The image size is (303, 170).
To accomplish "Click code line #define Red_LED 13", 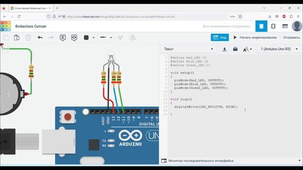I will [188, 58].
